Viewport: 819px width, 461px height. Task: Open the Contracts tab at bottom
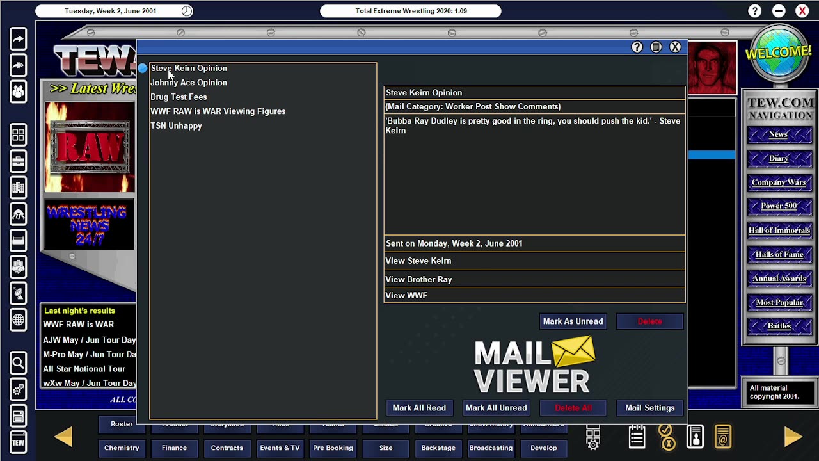click(x=227, y=448)
